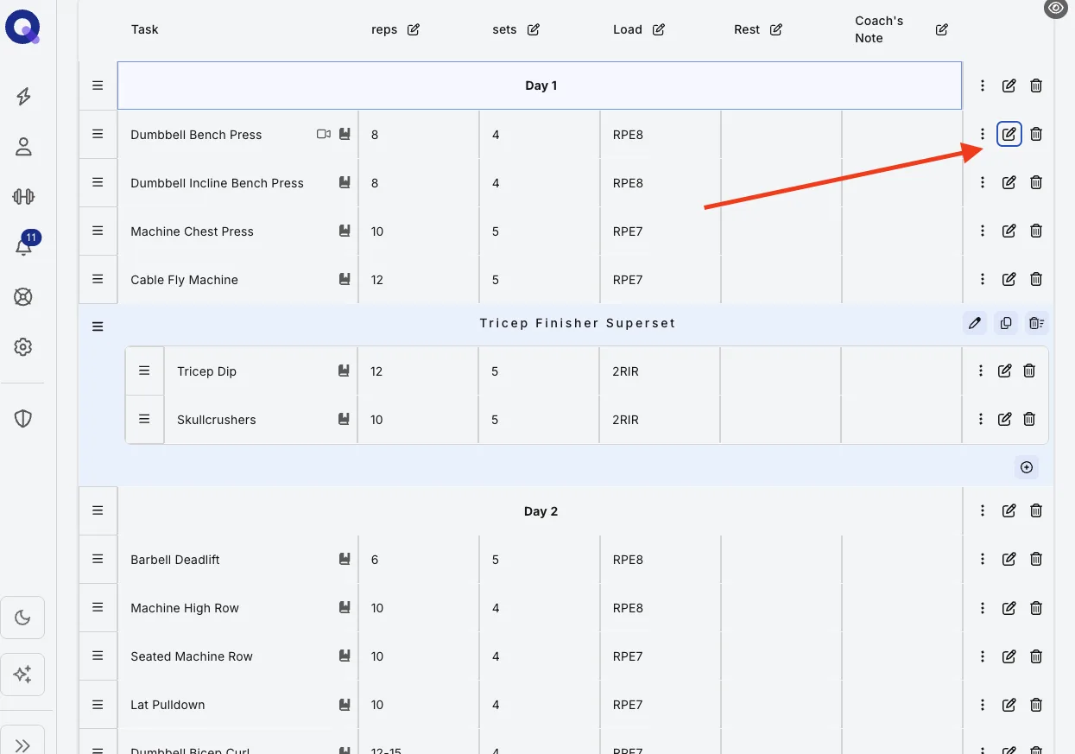This screenshot has width=1075, height=754.
Task: Open library icon for Seated Machine Row
Action: coord(345,656)
